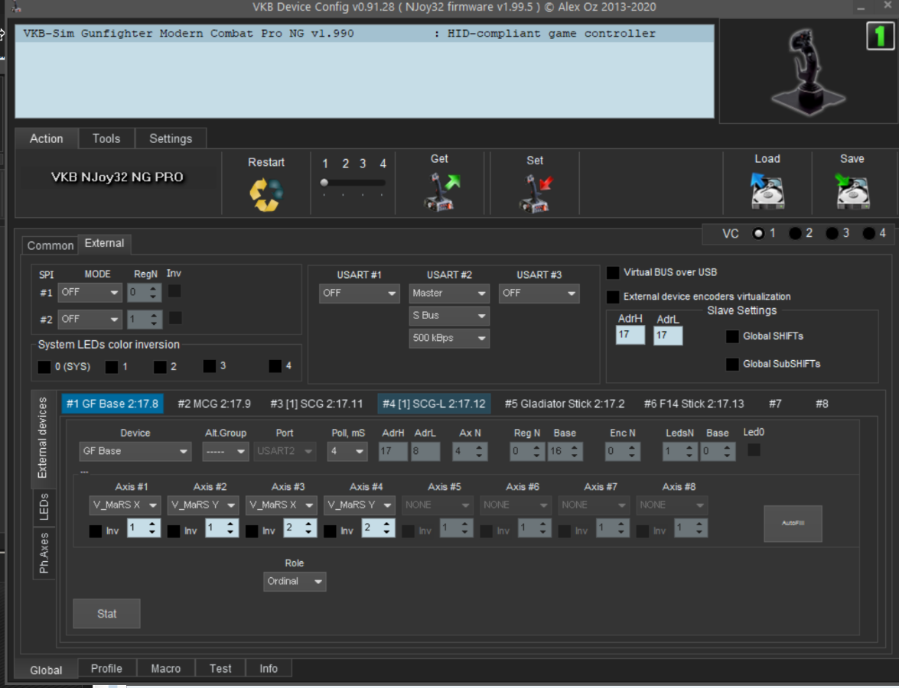This screenshot has height=688, width=899.
Task: Switch to the Tools tab
Action: (x=106, y=138)
